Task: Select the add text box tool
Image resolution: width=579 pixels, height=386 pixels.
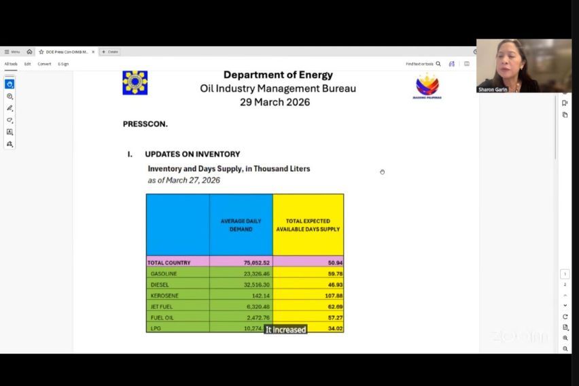Action: (x=10, y=132)
